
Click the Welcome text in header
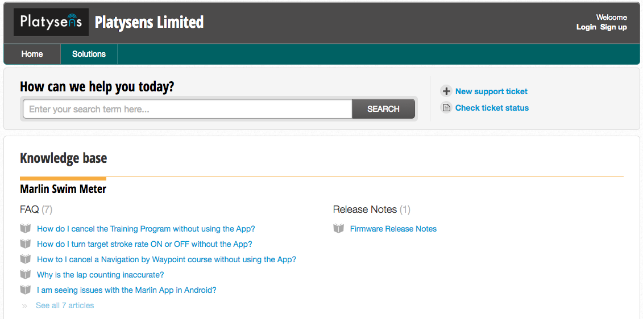pos(611,17)
